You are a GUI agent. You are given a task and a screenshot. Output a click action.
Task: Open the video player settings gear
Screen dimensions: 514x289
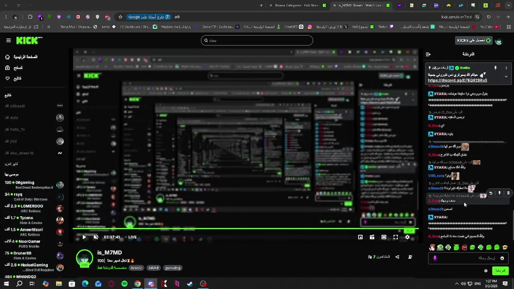(x=407, y=237)
